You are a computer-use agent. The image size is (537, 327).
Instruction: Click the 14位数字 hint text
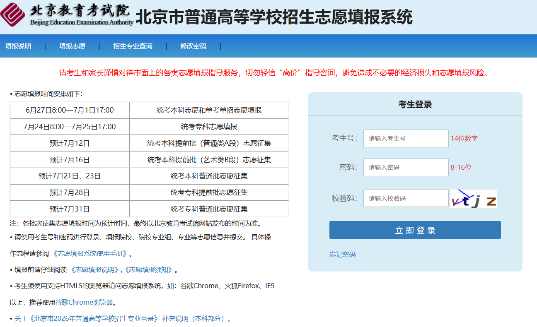click(x=464, y=138)
